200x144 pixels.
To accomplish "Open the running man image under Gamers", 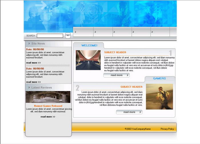I will pyautogui.click(x=159, y=96).
